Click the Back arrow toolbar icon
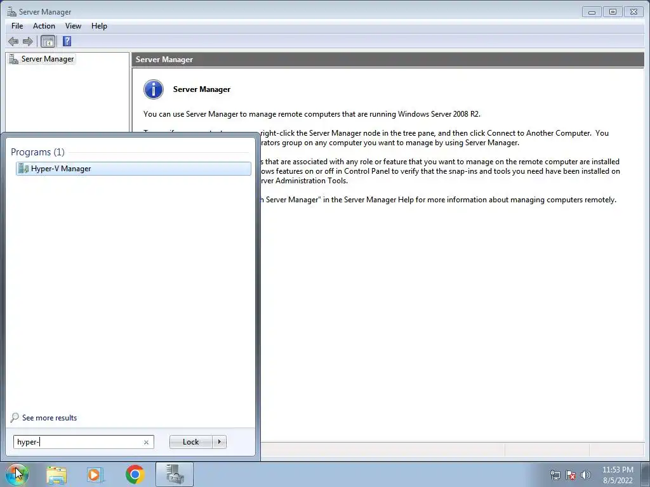This screenshot has height=487, width=650. [x=13, y=41]
